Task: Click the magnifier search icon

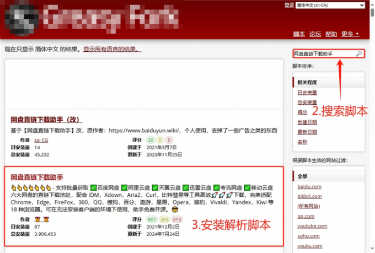Action: [x=359, y=54]
